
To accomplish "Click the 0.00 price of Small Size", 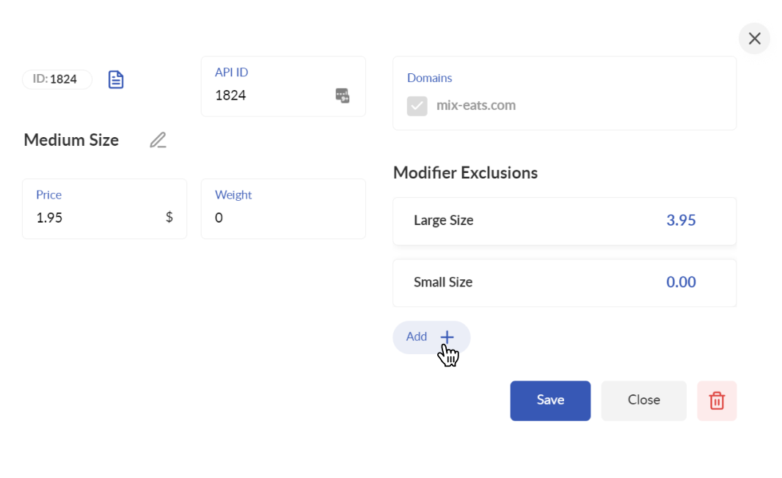I will [x=681, y=282].
